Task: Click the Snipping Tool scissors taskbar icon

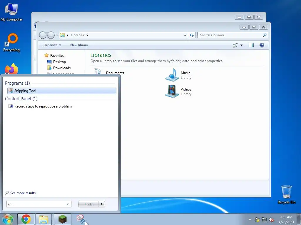Action: [81, 219]
